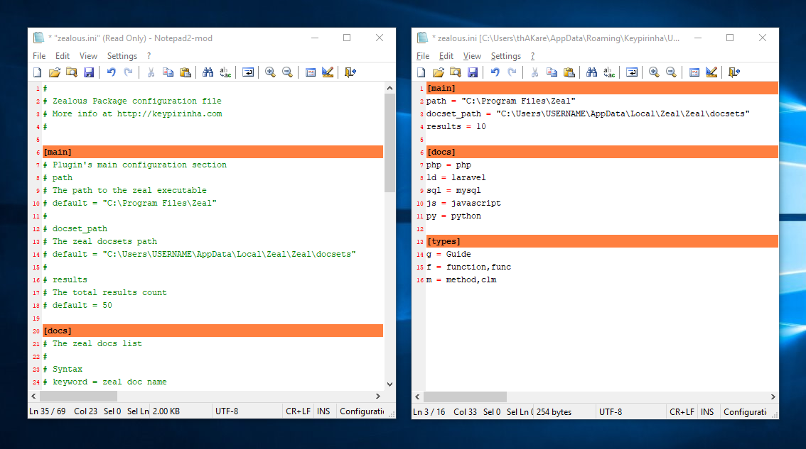Click "INS" indicator in right status bar
Screen dimensions: 806x449
coord(707,412)
